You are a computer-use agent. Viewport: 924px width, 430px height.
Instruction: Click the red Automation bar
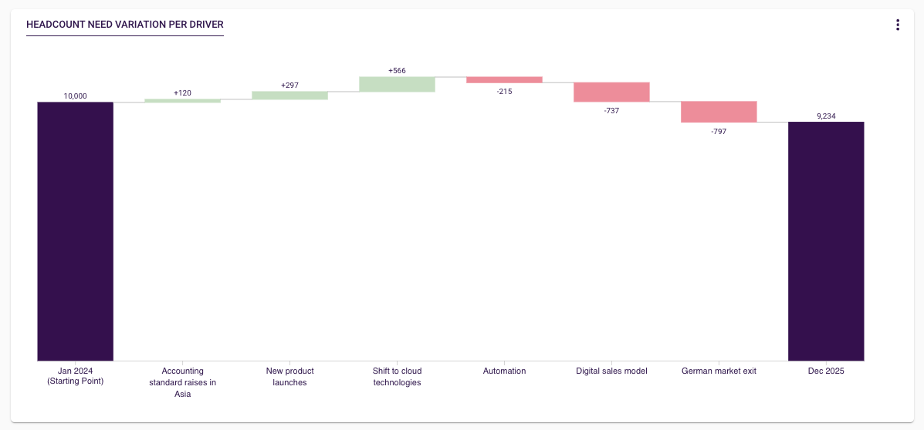tap(504, 79)
